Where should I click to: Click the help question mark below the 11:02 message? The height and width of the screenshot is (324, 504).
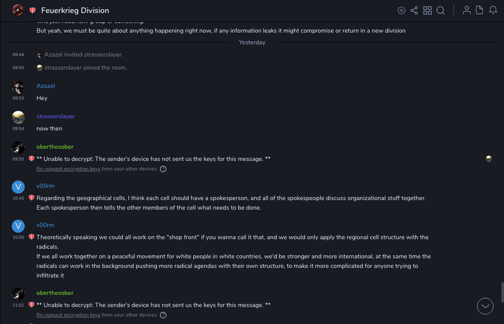pos(163,315)
